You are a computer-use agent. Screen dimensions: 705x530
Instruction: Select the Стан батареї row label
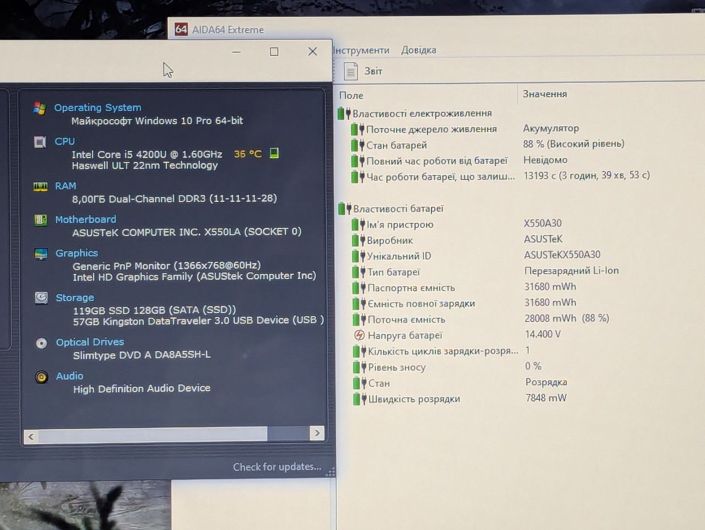click(397, 145)
